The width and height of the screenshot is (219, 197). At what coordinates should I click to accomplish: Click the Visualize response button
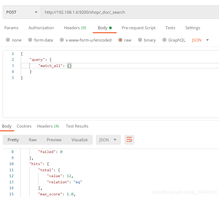79,140
